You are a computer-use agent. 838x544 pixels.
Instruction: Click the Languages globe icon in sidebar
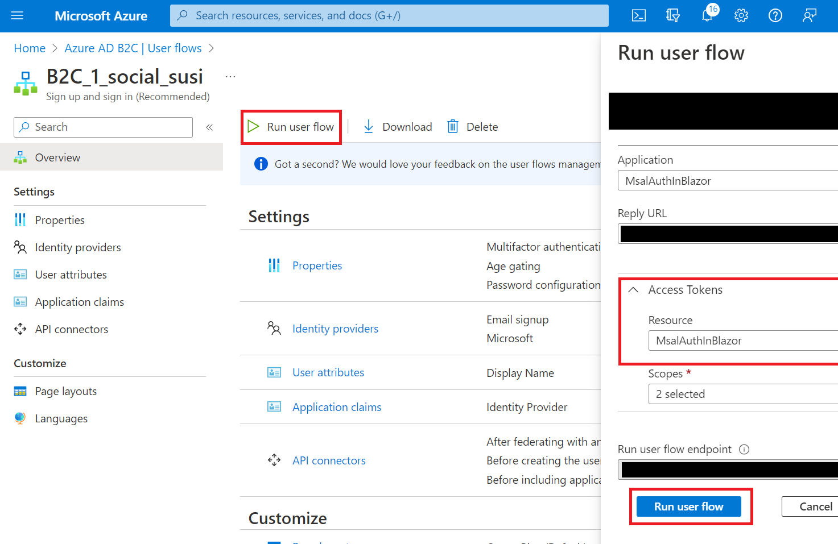point(20,418)
